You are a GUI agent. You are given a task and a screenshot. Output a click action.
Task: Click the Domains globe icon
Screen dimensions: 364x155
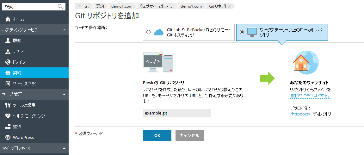[x=8, y=62]
